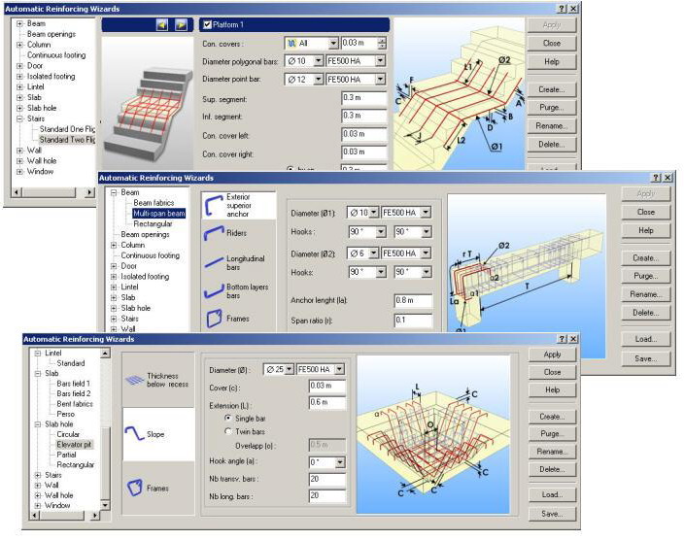Click Help button in the middle window
The height and width of the screenshot is (540, 684).
point(645,230)
